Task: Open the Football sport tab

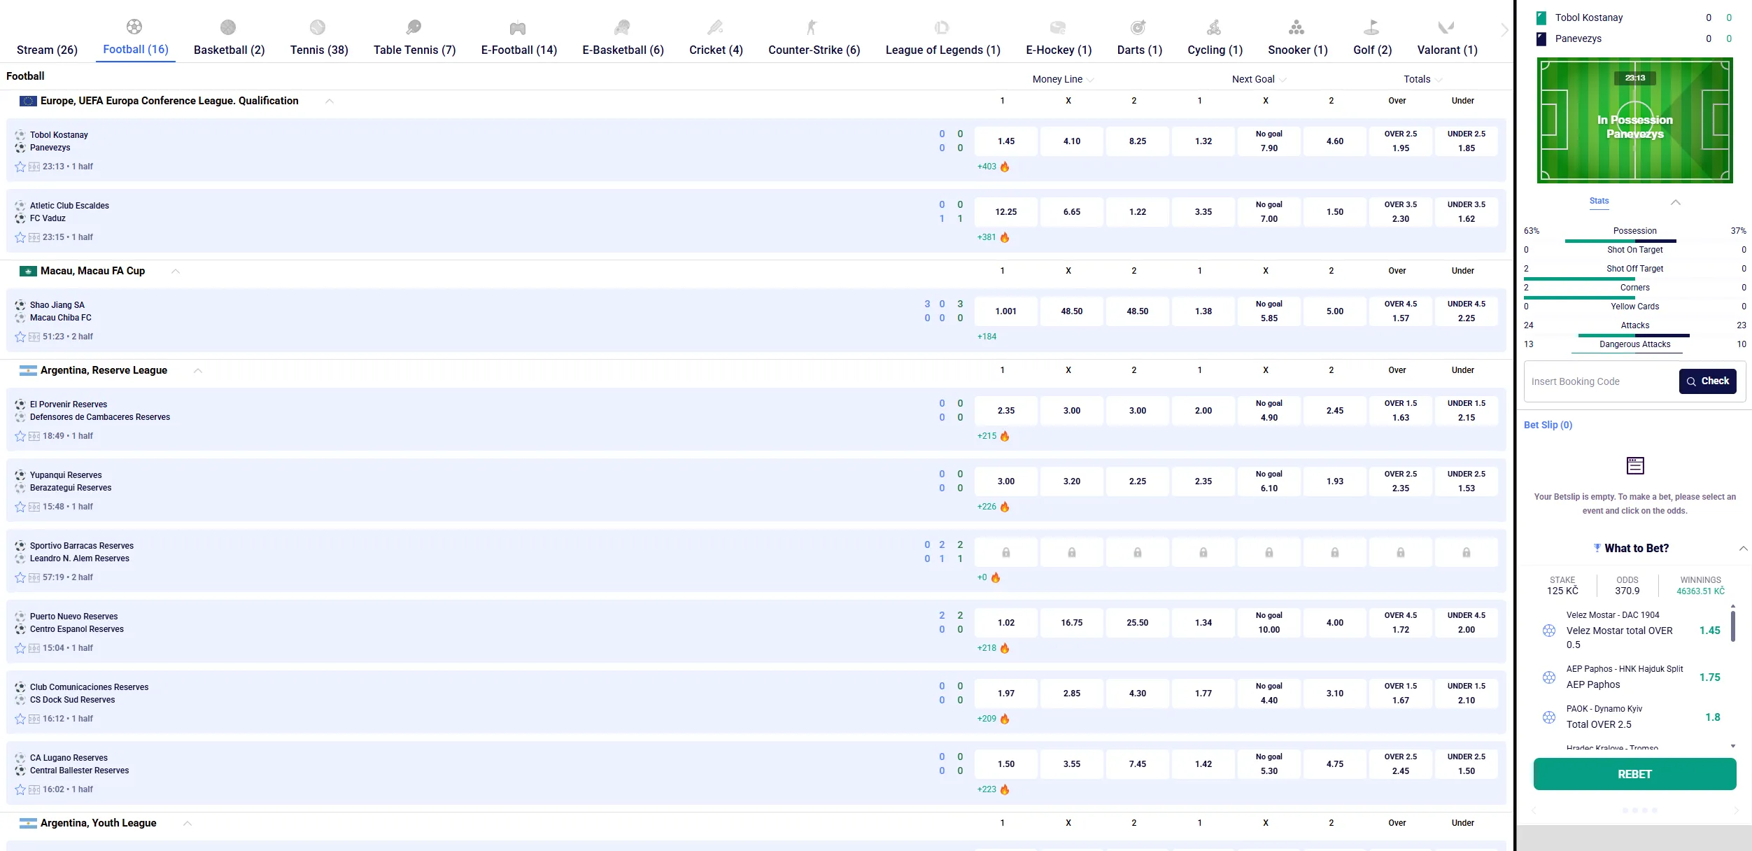Action: point(135,49)
